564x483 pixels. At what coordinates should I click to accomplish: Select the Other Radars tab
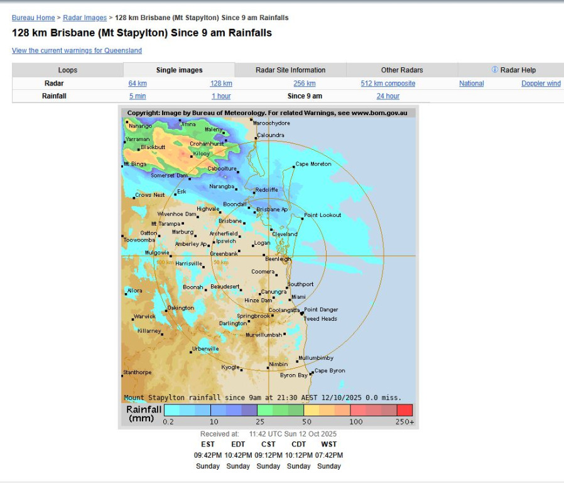(x=402, y=70)
